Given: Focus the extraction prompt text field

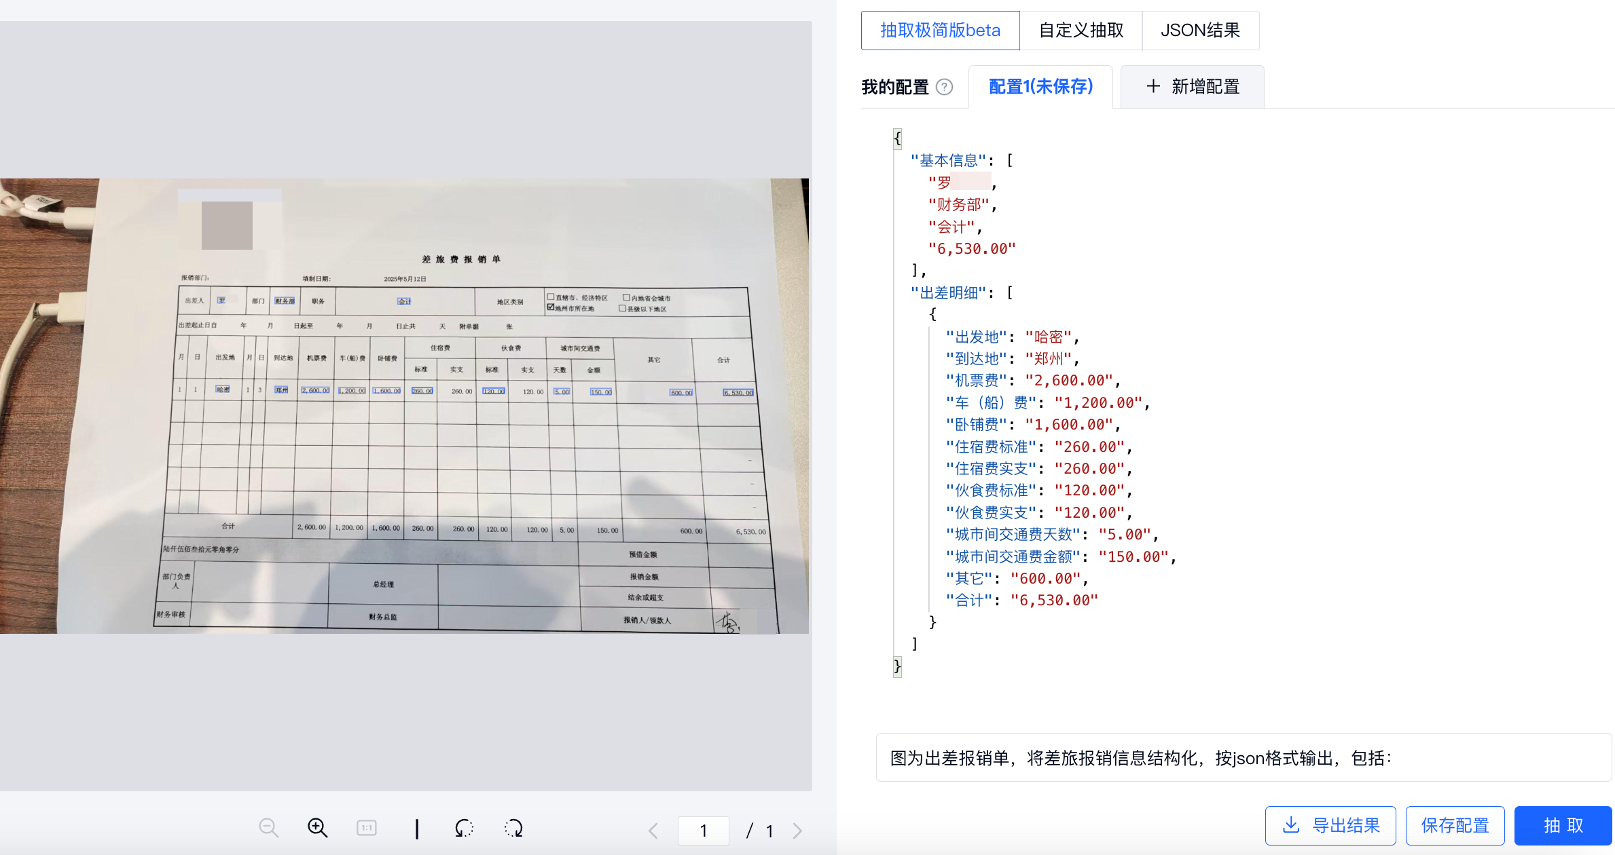Looking at the screenshot, I should [x=1243, y=758].
